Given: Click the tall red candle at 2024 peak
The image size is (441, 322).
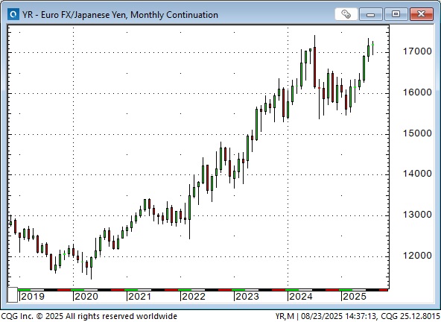Looking at the screenshot, I should (x=314, y=67).
